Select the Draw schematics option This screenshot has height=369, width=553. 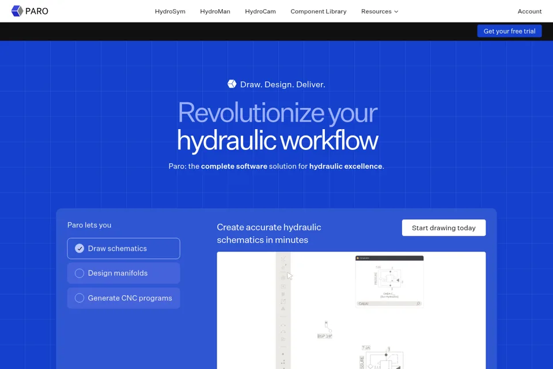(x=123, y=248)
